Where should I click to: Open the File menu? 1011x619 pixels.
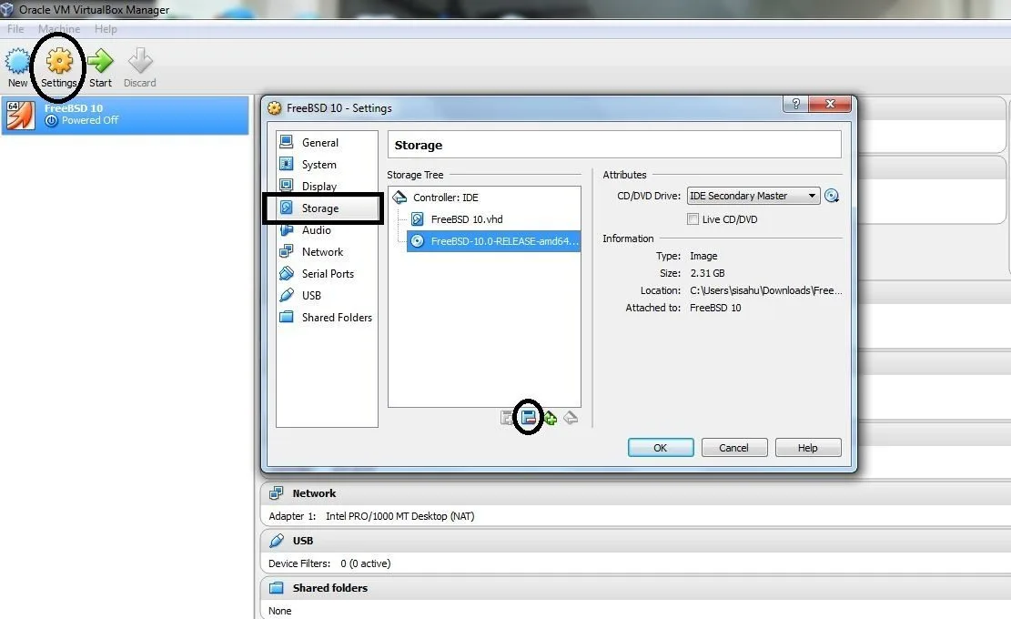[15, 29]
